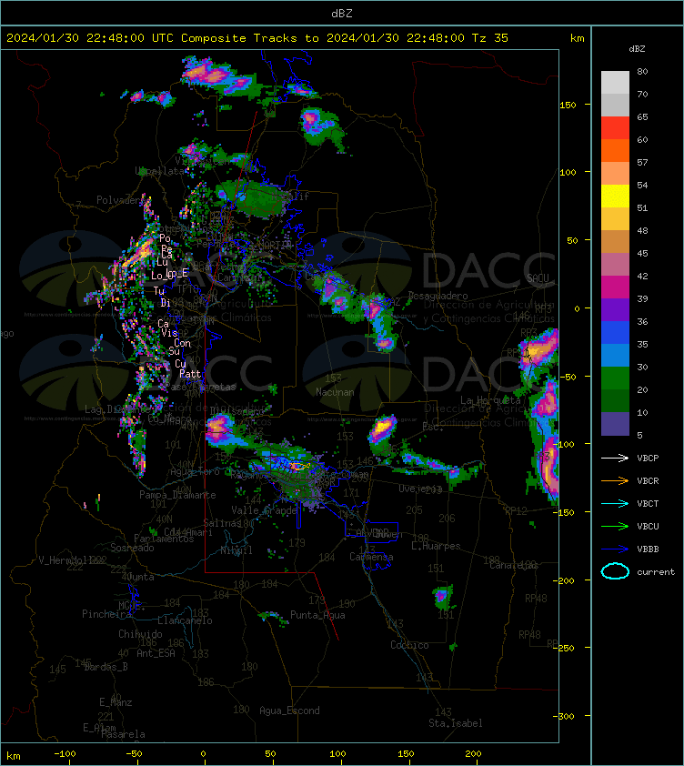Click the VBCR legend label
684x766 pixels.
pyautogui.click(x=648, y=480)
